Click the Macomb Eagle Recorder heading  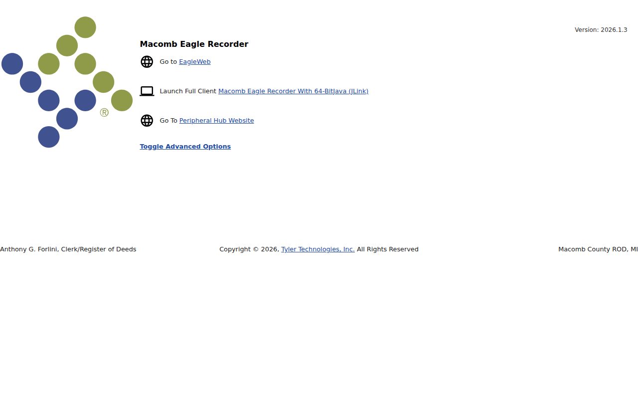[194, 44]
